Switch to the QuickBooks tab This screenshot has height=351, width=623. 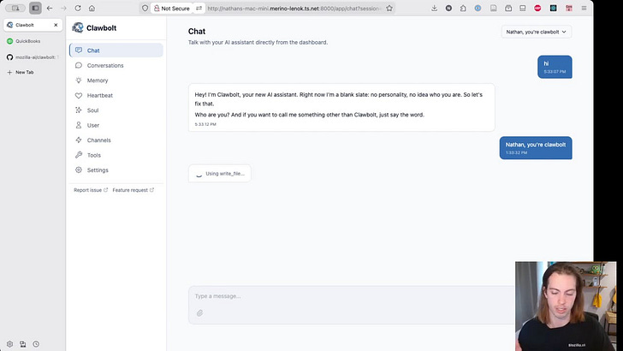pyautogui.click(x=33, y=41)
